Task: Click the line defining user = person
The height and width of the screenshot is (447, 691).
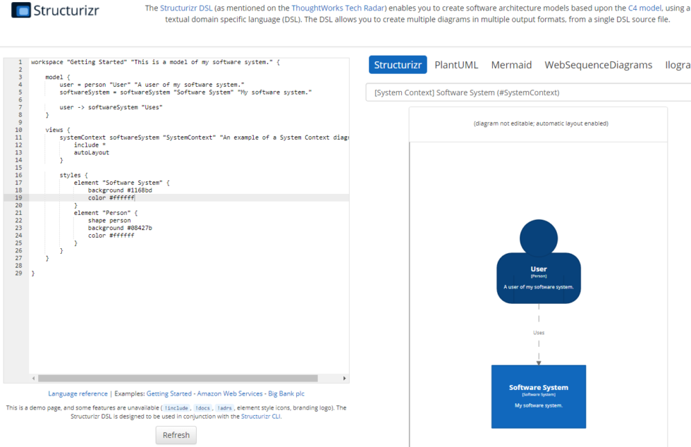Action: tap(152, 85)
